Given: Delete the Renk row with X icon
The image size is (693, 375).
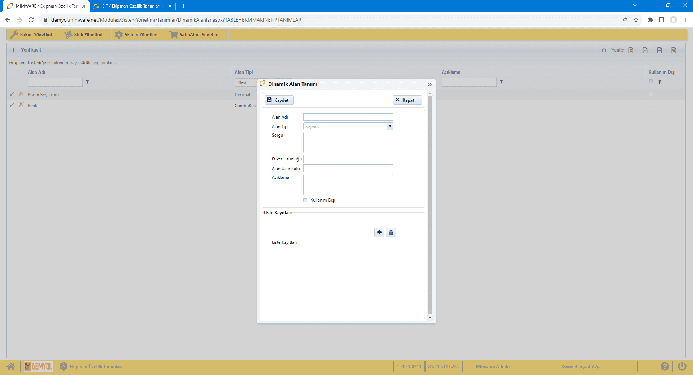Looking at the screenshot, I should [x=21, y=105].
